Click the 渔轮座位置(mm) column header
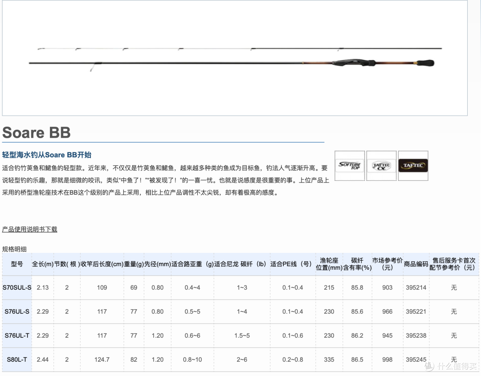 pyautogui.click(x=329, y=264)
